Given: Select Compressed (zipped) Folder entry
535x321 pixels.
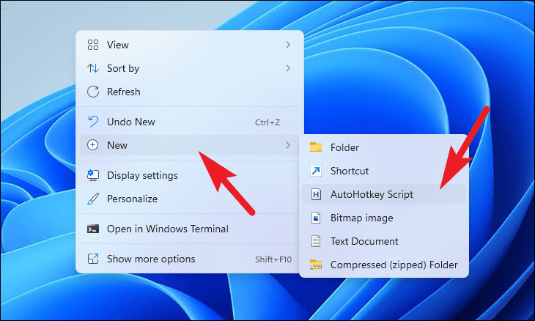Looking at the screenshot, I should [384, 265].
